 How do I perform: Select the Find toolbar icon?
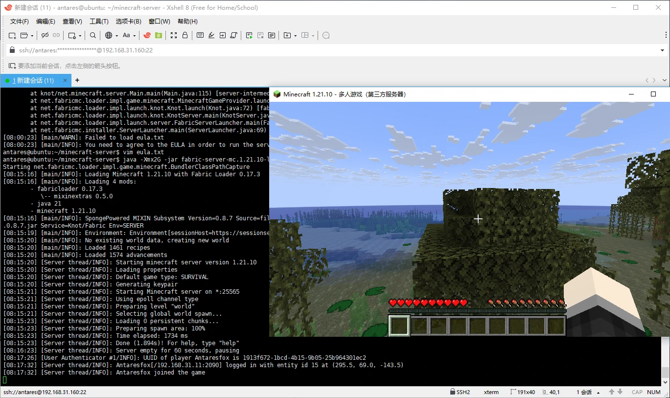coord(92,35)
